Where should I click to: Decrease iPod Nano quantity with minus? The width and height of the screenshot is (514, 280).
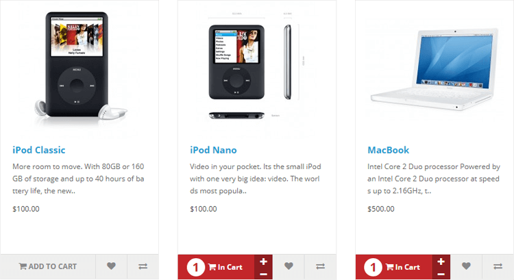click(263, 274)
